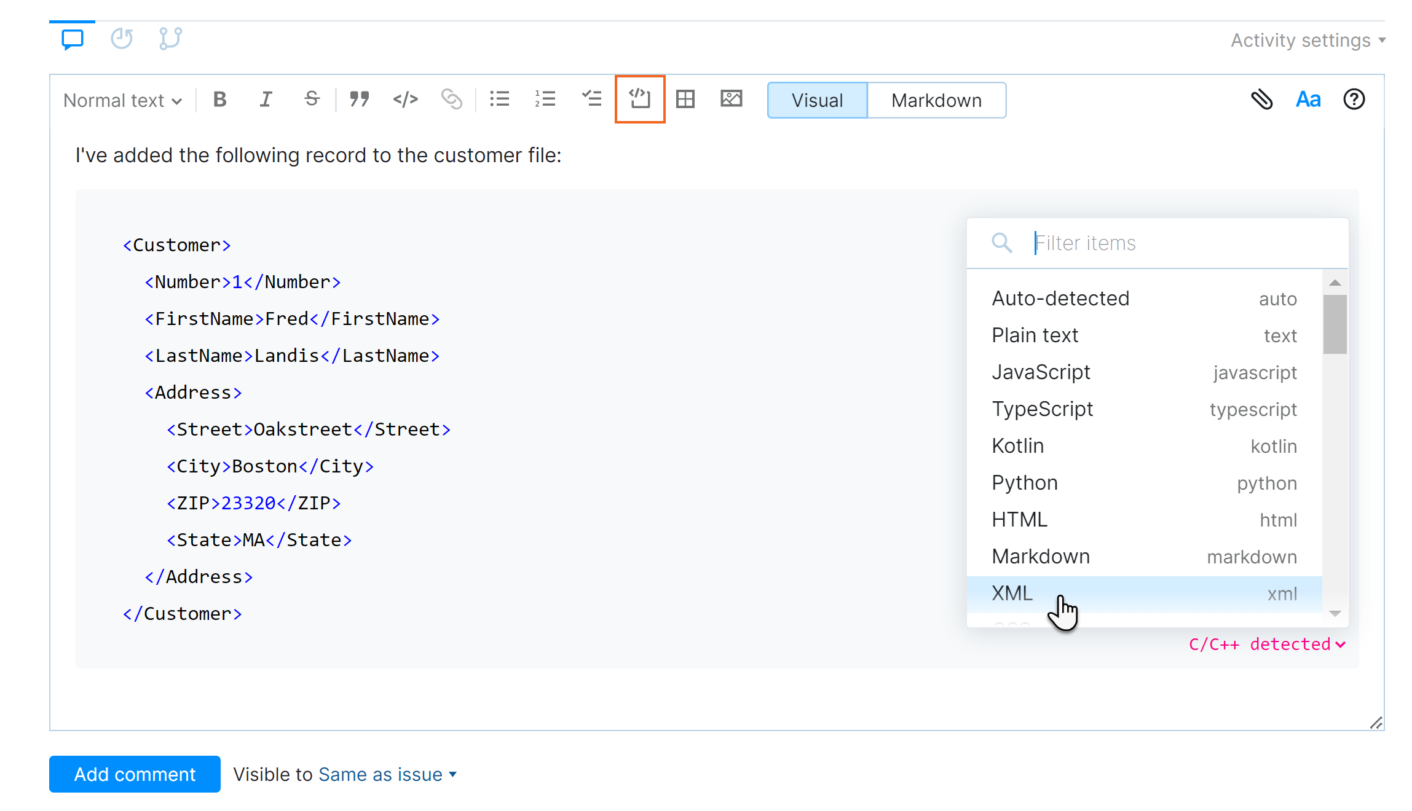Insert a table

tap(685, 99)
